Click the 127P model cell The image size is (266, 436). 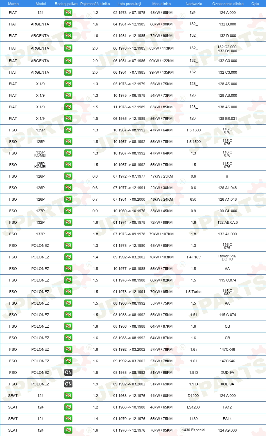40,211
